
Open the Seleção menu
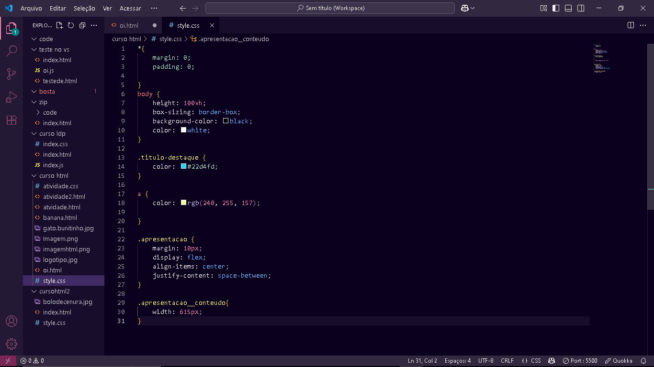pyautogui.click(x=84, y=8)
